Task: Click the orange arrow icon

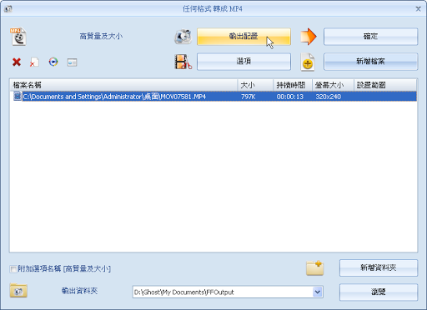Action: [309, 37]
